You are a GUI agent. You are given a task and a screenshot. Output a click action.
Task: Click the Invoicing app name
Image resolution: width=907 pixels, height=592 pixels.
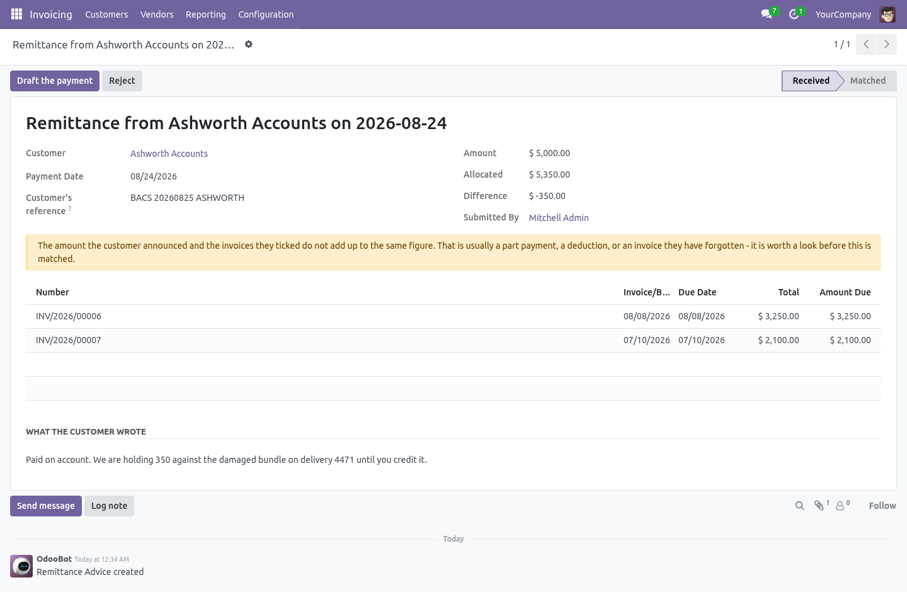pos(51,14)
